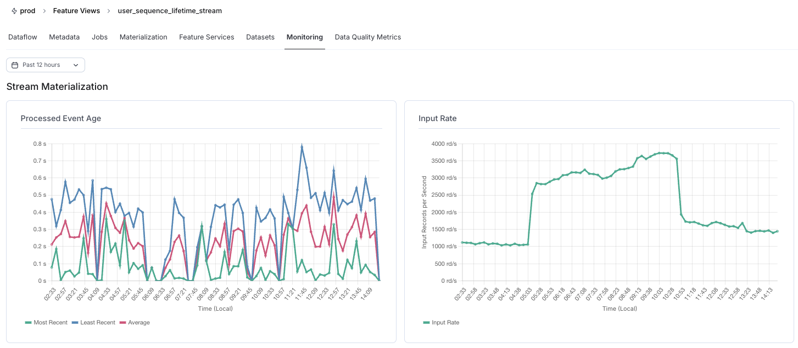This screenshot has height=348, width=798.
Task: Click the chevron before user_sequence_lifetime_stream
Action: 108,10
